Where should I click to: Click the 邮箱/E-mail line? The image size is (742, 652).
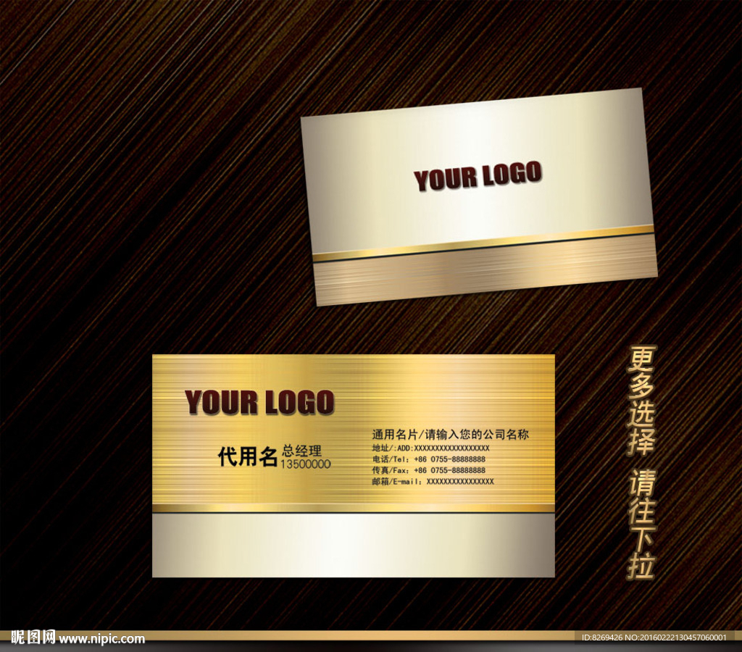[x=433, y=482]
